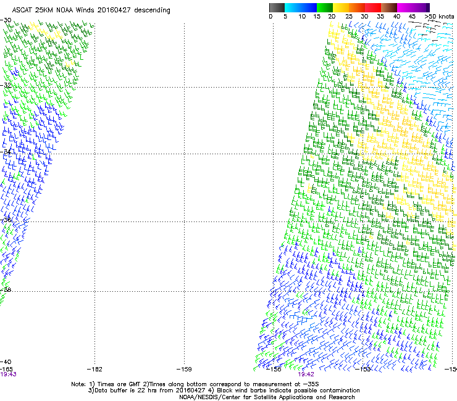Click the '45' legend scale label
Image resolution: width=457 pixels, height=401 pixels.
[412, 17]
